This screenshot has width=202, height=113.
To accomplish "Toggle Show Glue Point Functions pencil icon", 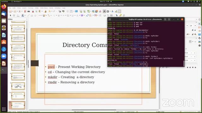I will 120,15.
